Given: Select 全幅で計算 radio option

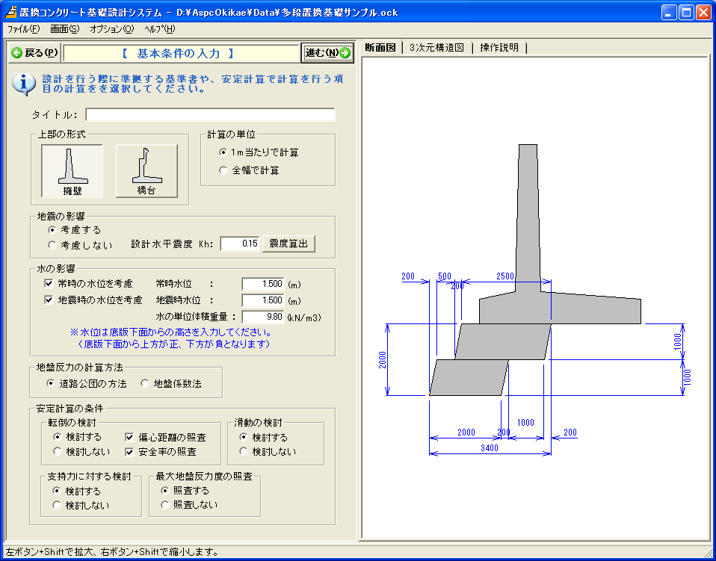Looking at the screenshot, I should [223, 170].
